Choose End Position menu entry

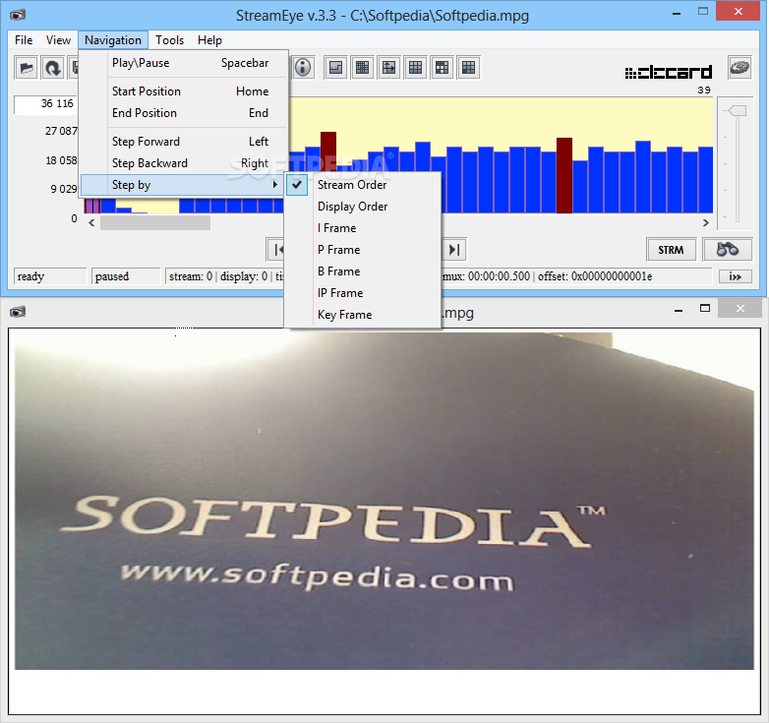click(184, 113)
